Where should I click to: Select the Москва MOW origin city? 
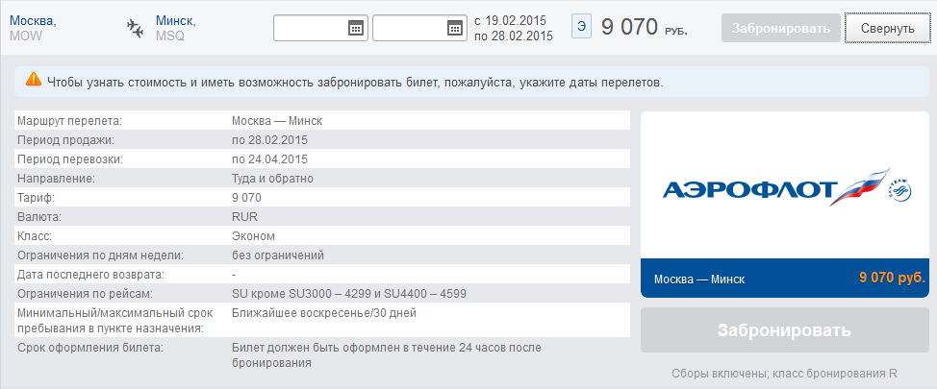click(x=33, y=28)
